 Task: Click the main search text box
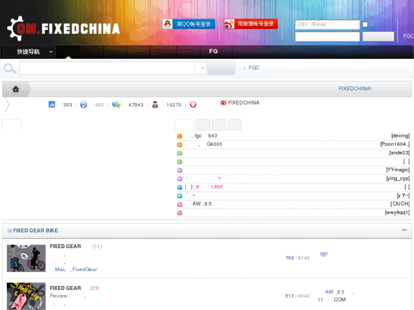(107, 68)
